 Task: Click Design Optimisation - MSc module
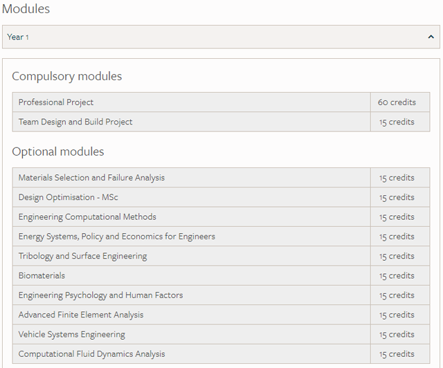(x=68, y=197)
